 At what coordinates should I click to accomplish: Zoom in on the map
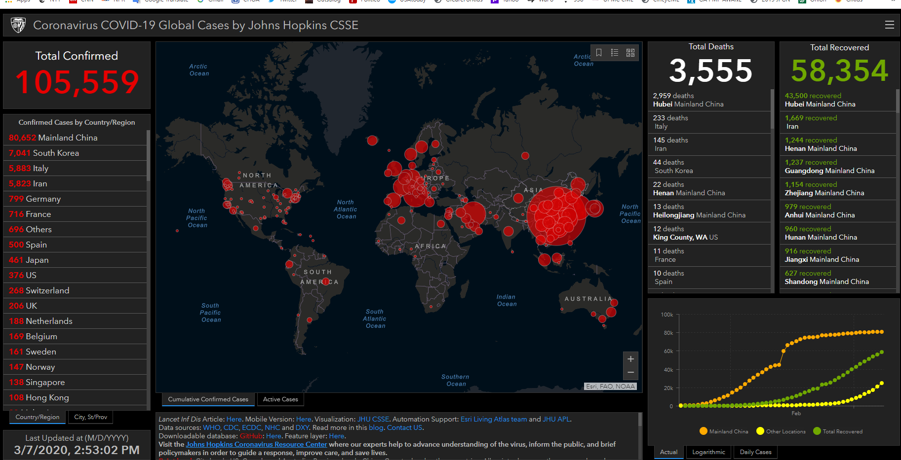[630, 359]
